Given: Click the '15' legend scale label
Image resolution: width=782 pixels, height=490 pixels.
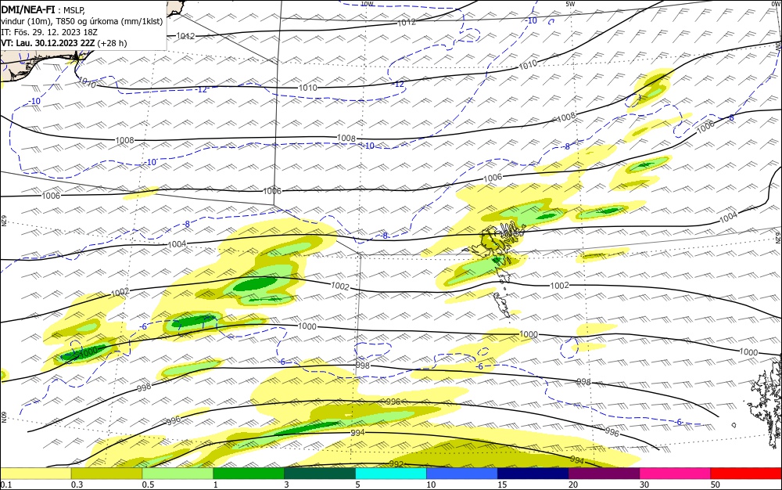Looking at the screenshot, I should (x=502, y=485).
